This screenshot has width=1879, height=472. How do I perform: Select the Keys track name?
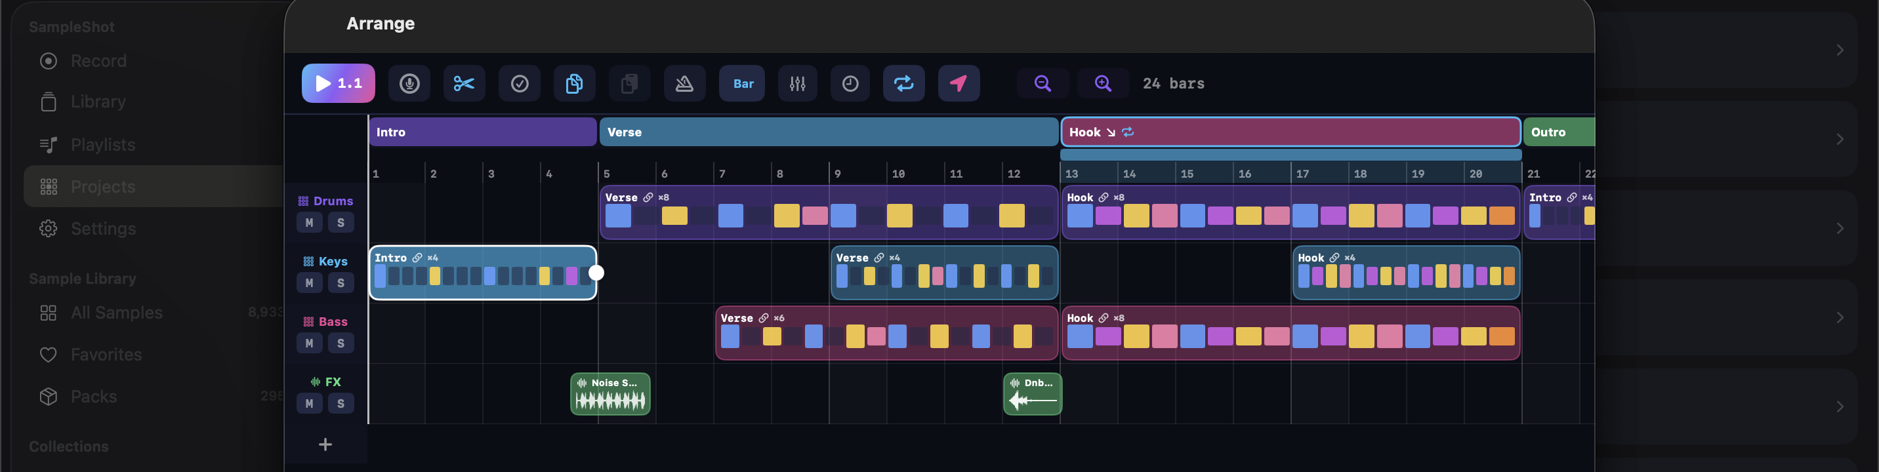click(333, 262)
